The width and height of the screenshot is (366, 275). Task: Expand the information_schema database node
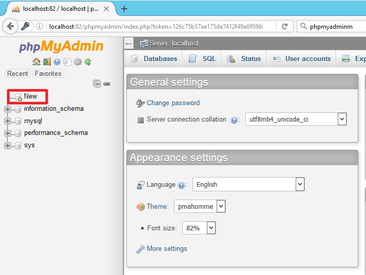coord(8,109)
